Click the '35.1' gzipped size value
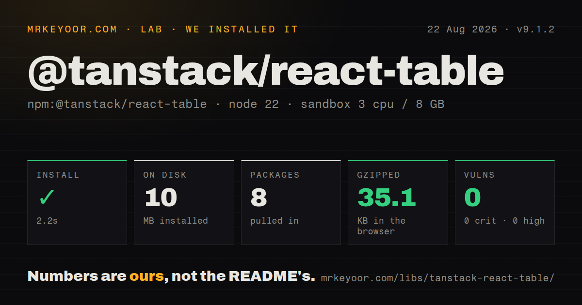This screenshot has width=582, height=305. coord(387,198)
